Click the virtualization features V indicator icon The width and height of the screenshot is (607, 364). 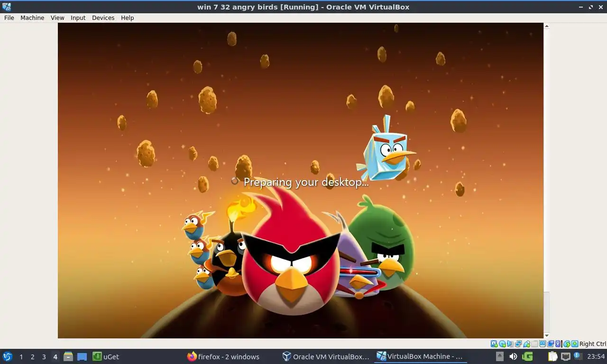click(558, 344)
